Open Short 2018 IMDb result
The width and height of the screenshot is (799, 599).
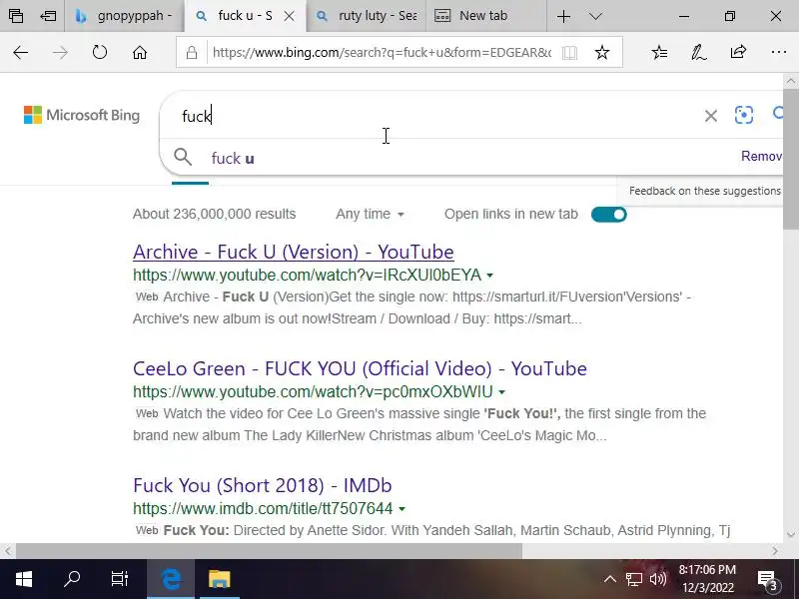(x=262, y=485)
